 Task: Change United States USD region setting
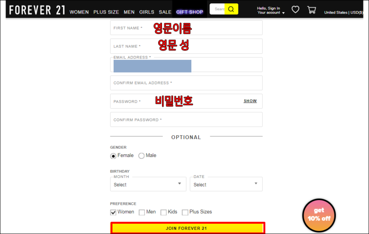(x=344, y=12)
